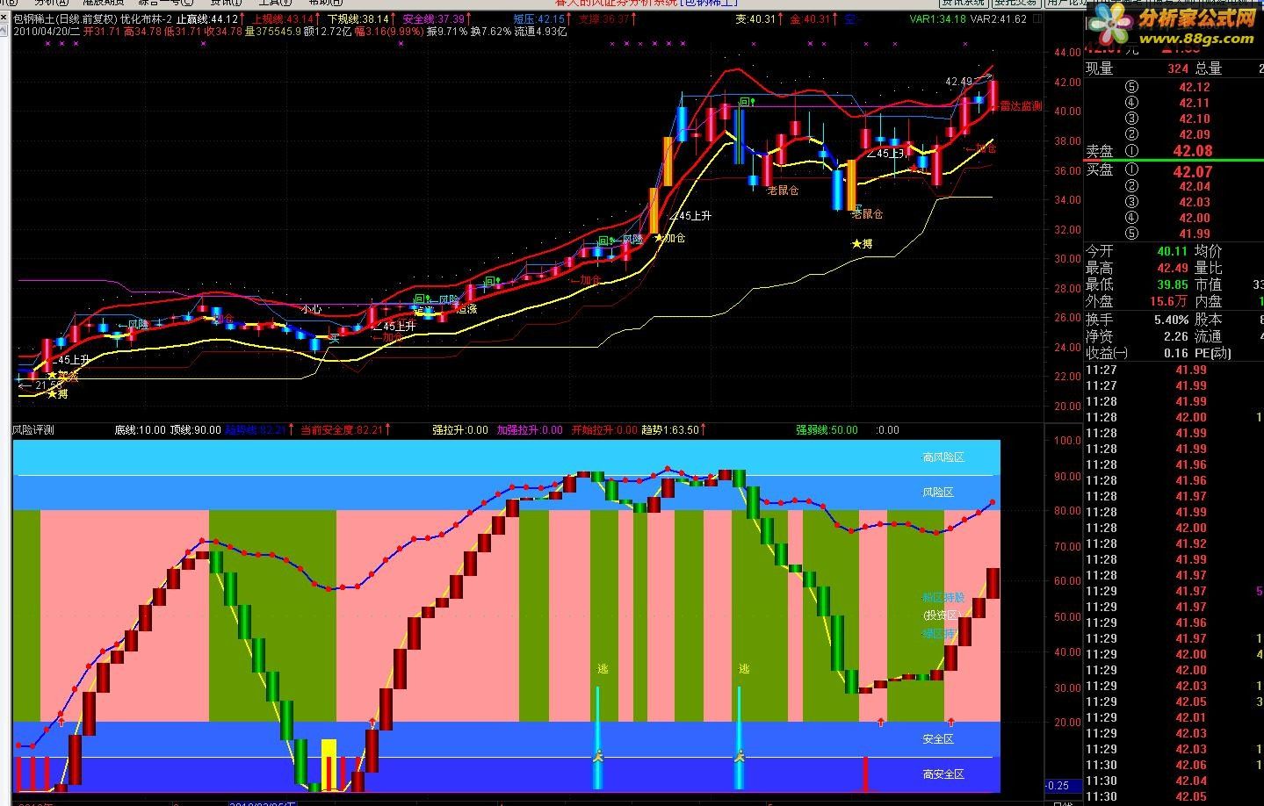Click the 小心 caution label on chart
This screenshot has height=806, width=1264.
coord(311,309)
